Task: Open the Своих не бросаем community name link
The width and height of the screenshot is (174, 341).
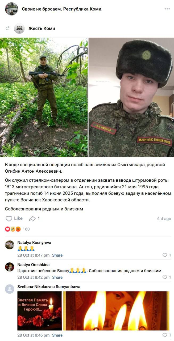Action: tap(62, 9)
